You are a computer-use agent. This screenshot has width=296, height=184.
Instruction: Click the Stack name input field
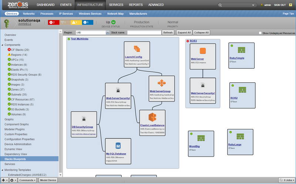(144, 33)
